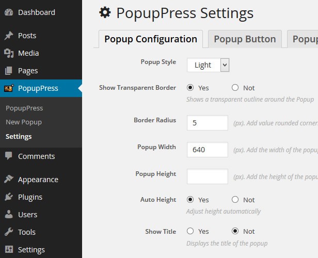Click the Posts pushpin icon

click(9, 36)
